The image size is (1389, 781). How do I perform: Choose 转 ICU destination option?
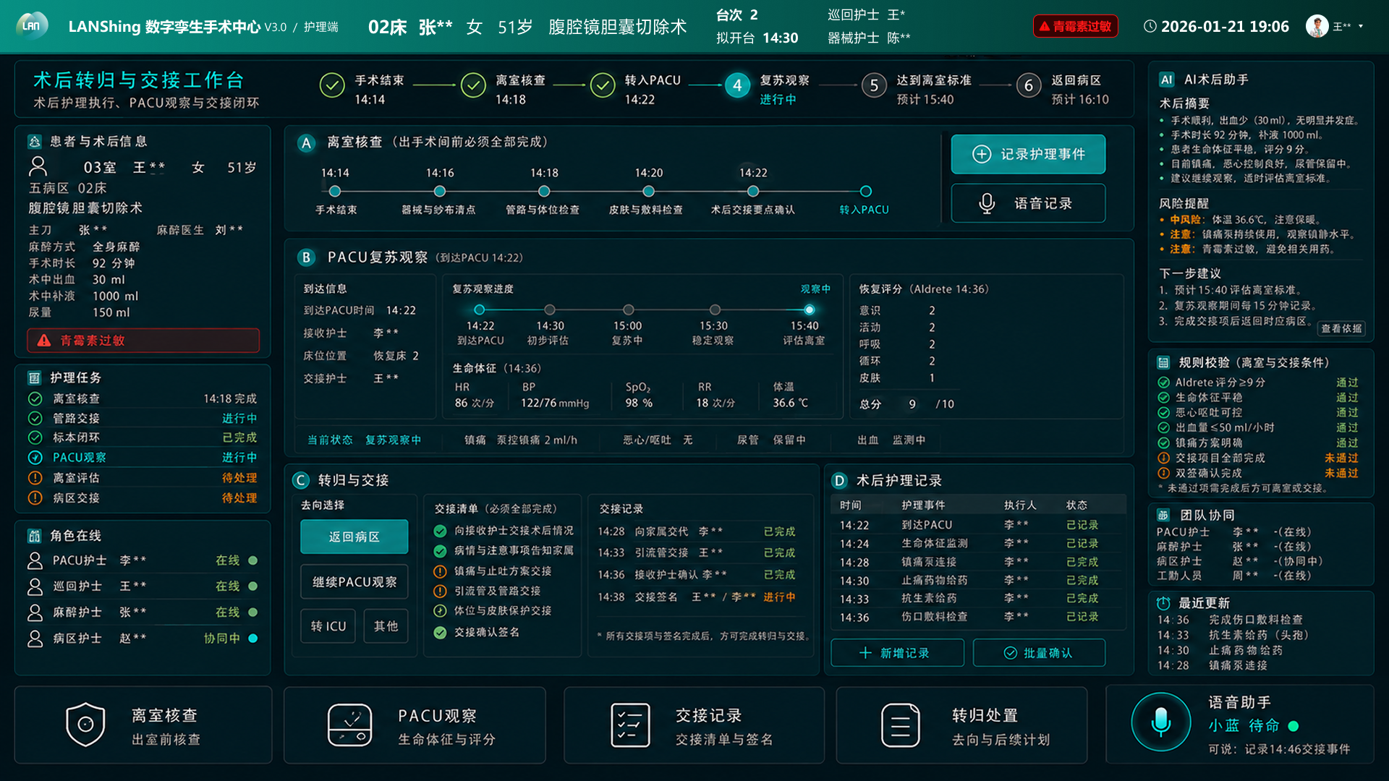(328, 626)
